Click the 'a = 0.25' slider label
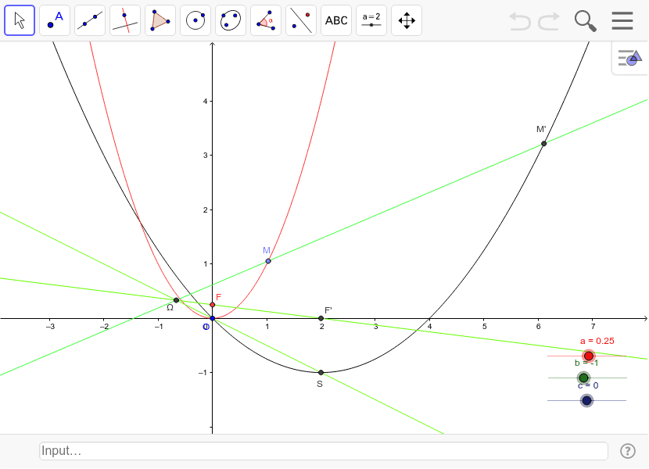Screen dimensions: 649x469 point(597,341)
